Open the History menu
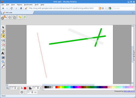136x98 pixels. (x=20, y=5)
